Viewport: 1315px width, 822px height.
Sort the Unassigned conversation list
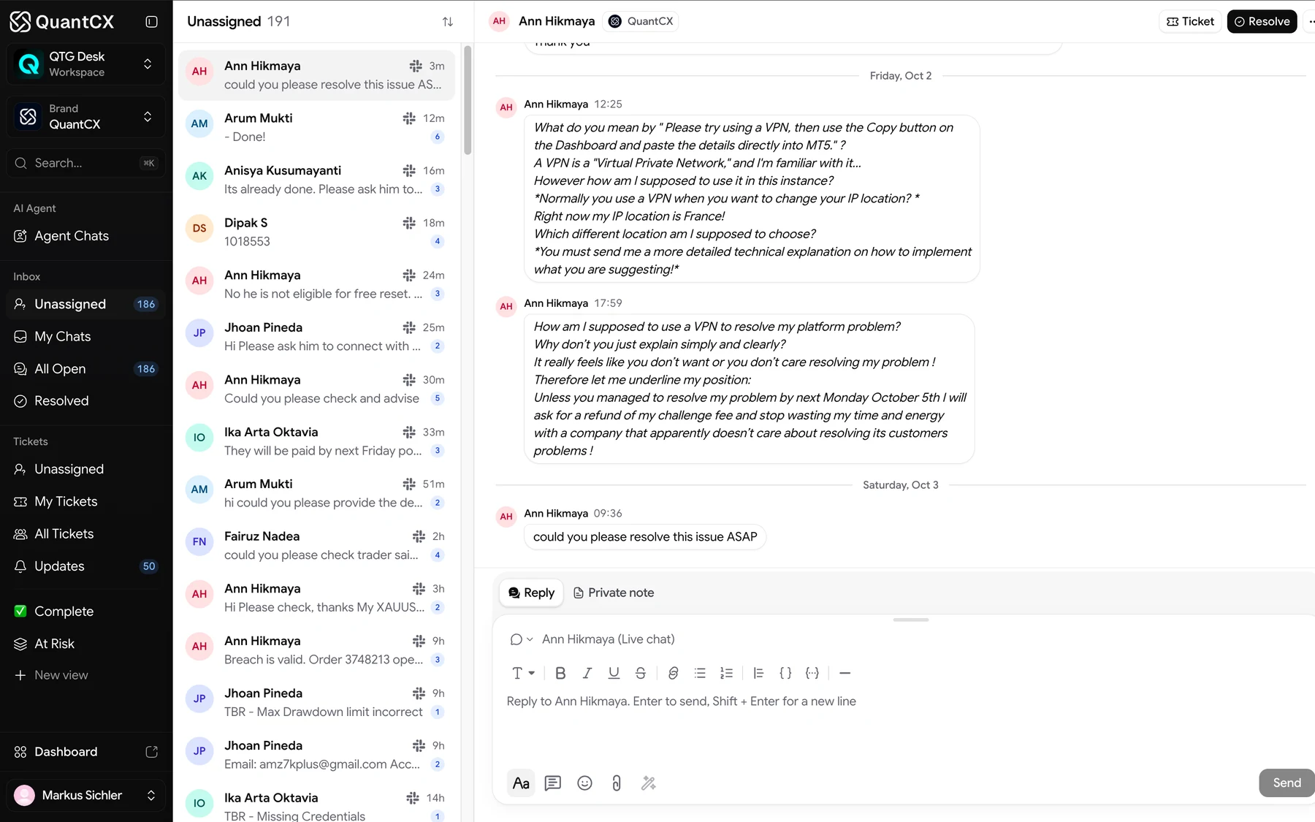click(448, 22)
